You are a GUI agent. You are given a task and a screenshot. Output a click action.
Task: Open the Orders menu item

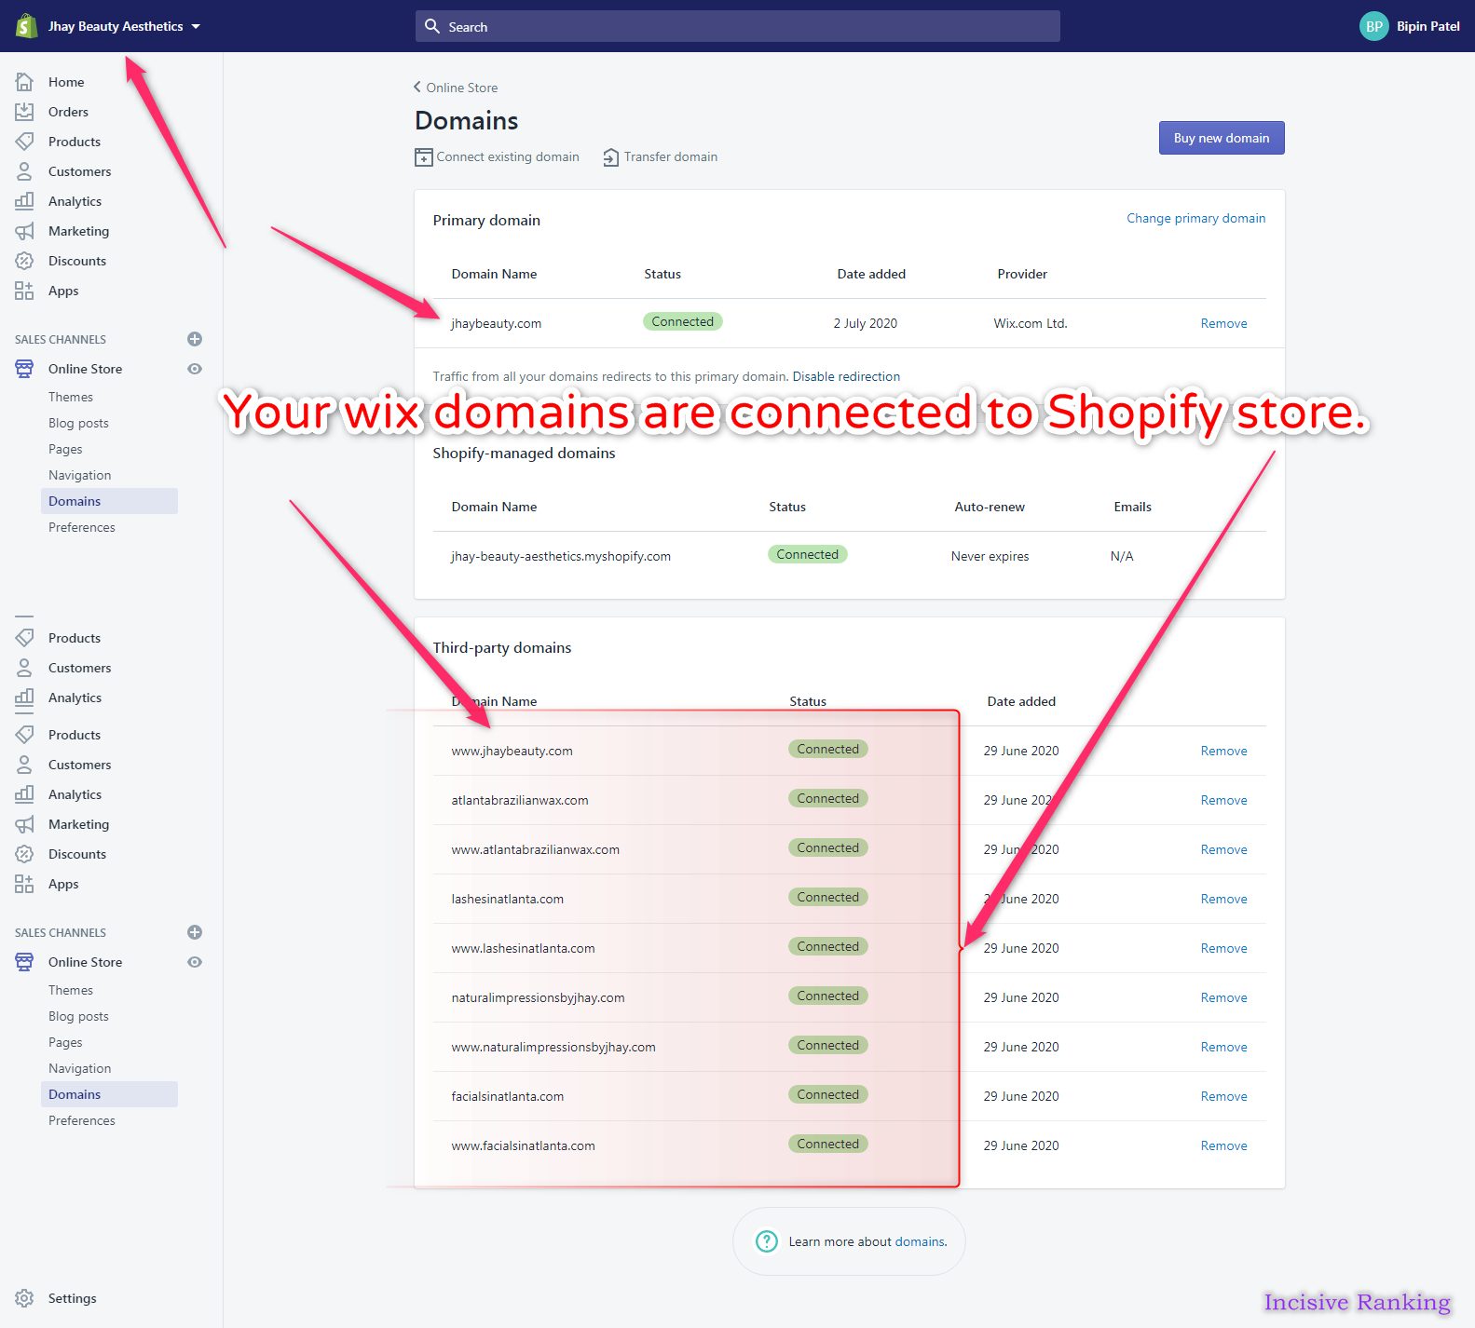(68, 112)
